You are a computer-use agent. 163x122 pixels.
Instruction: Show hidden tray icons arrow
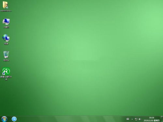[x=132, y=119]
